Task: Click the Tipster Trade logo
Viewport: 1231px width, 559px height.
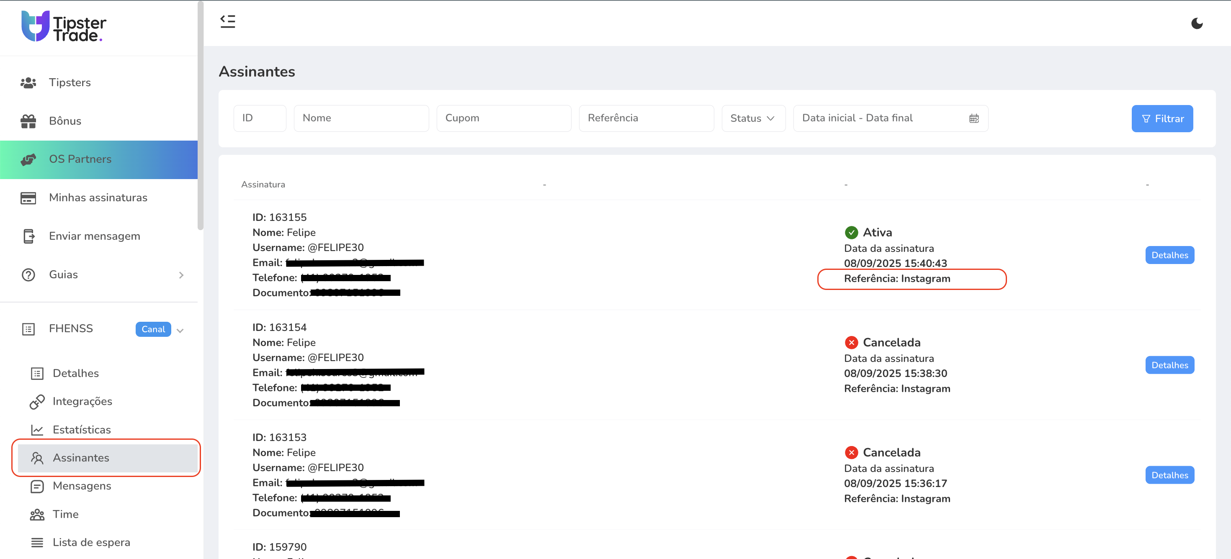Action: [x=64, y=27]
